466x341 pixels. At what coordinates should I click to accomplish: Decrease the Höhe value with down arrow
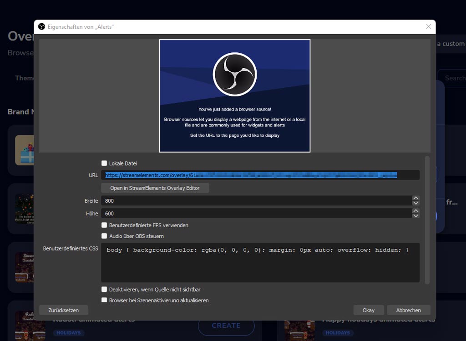coord(416,216)
